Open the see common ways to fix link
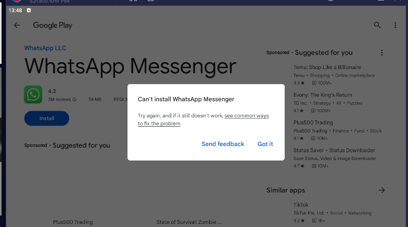408x227 pixels. pos(203,119)
